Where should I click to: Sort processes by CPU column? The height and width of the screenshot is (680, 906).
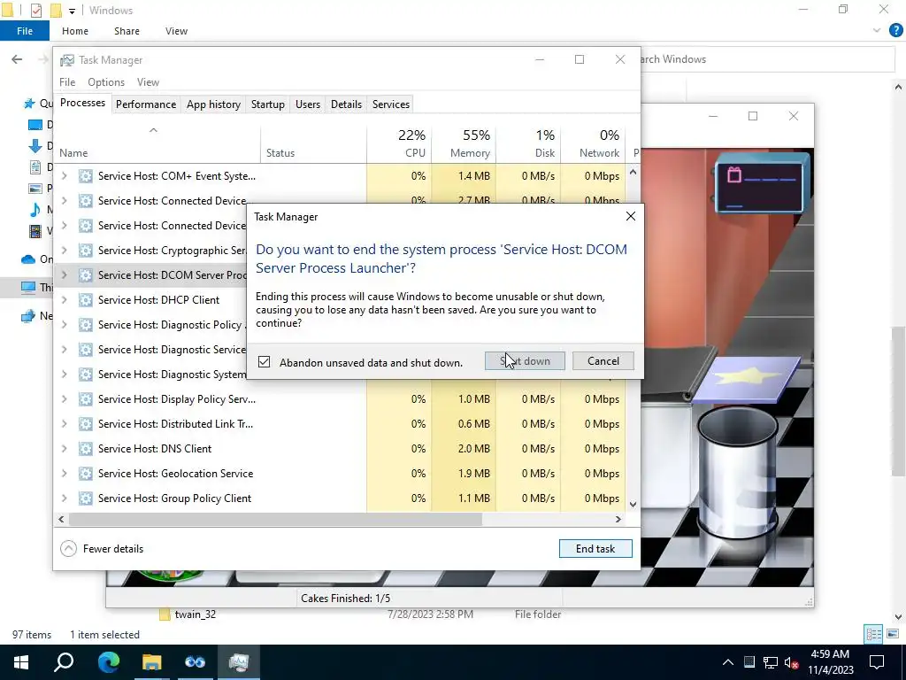pyautogui.click(x=399, y=143)
